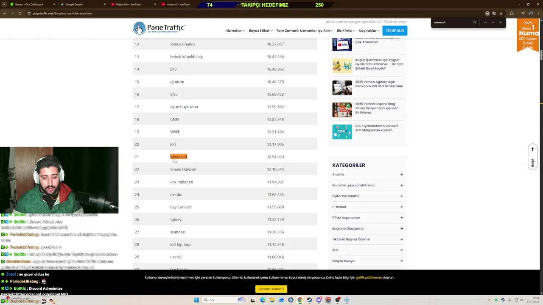The image size is (543, 305).
Task: Close the Google Gemini tab
Action: (x=105, y=4)
